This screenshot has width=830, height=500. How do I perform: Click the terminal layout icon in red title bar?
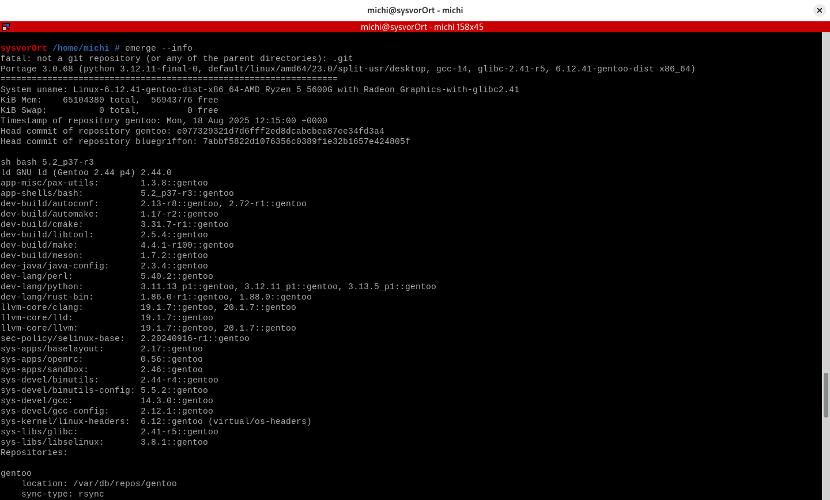click(6, 26)
